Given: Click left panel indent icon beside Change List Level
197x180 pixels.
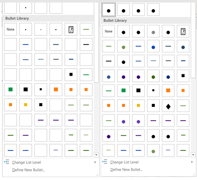Looking at the screenshot, I should (x=7, y=162).
